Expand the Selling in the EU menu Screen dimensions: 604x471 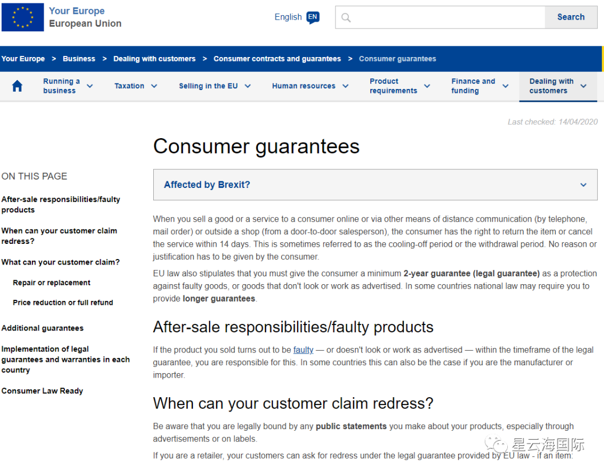click(x=214, y=86)
